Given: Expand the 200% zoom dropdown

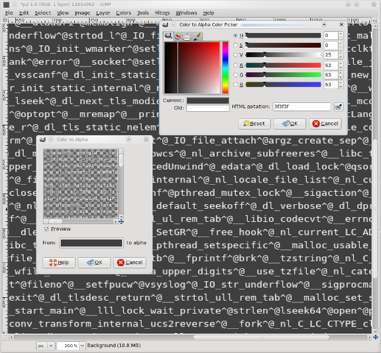Looking at the screenshot, I should [x=82, y=345].
